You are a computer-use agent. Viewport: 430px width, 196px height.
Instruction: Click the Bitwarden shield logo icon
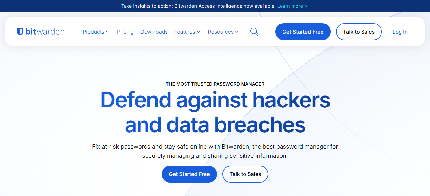pos(20,31)
